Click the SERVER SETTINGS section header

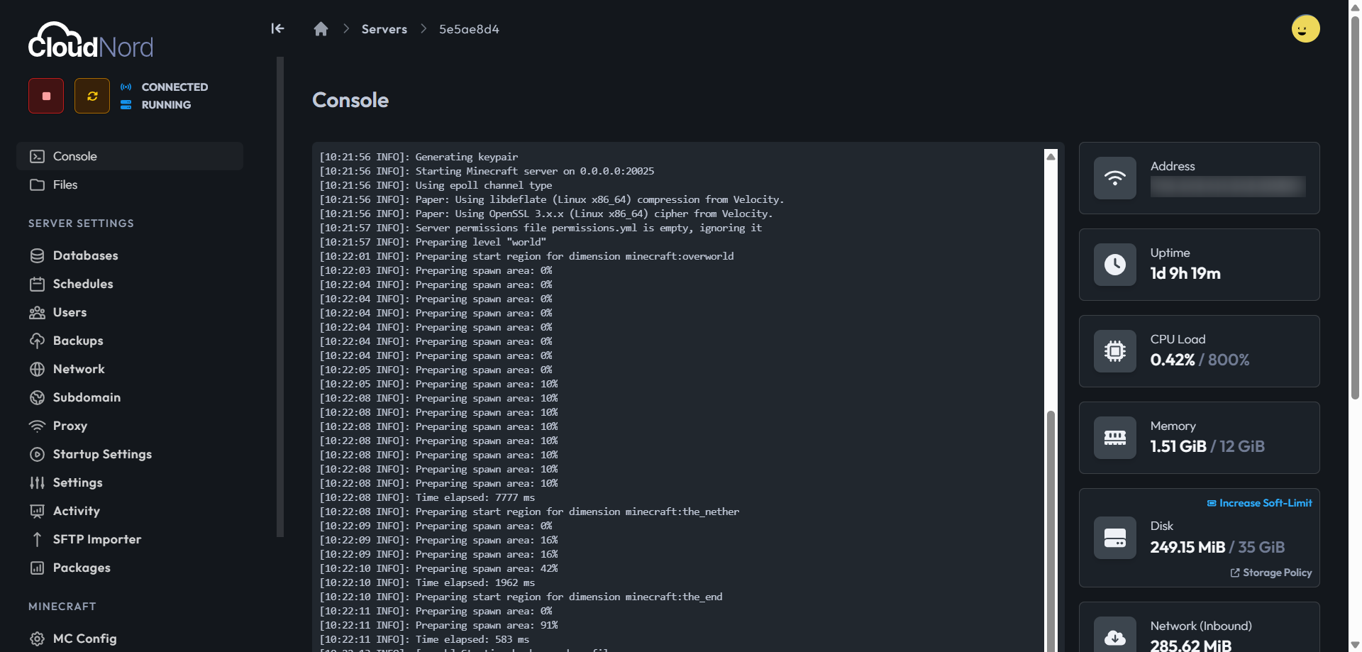click(x=81, y=223)
